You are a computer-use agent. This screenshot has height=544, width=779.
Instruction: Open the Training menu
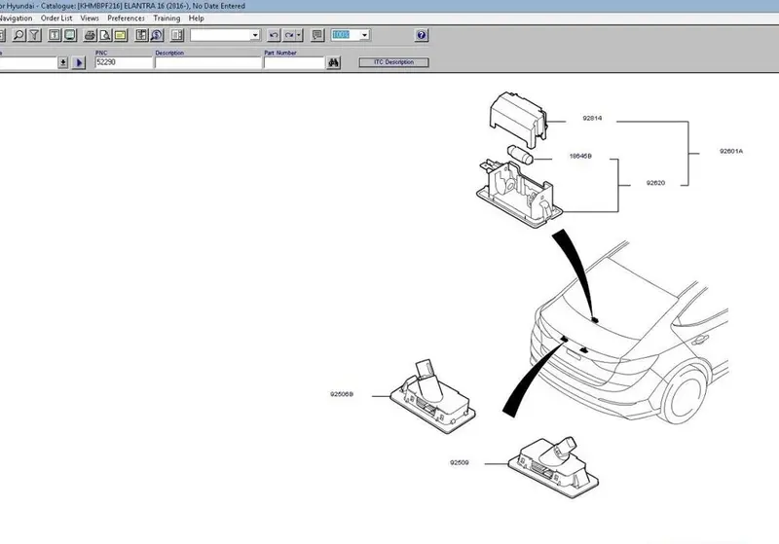(x=167, y=18)
